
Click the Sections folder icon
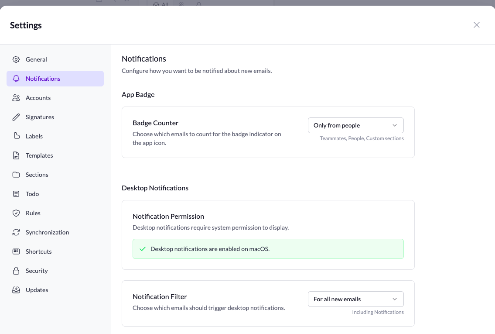click(16, 175)
